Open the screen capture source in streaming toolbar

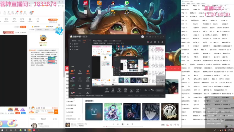coord(107,90)
